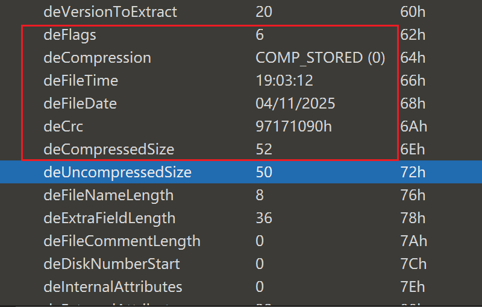This screenshot has height=307, width=482.
Task: Select the deCompression field name
Action: (97, 58)
